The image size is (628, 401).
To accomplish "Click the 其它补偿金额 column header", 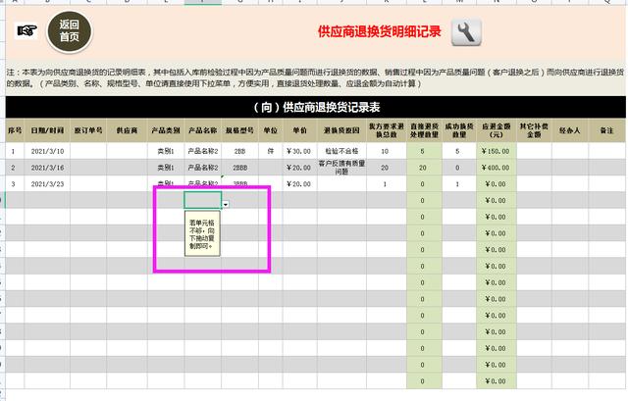I will tap(534, 130).
